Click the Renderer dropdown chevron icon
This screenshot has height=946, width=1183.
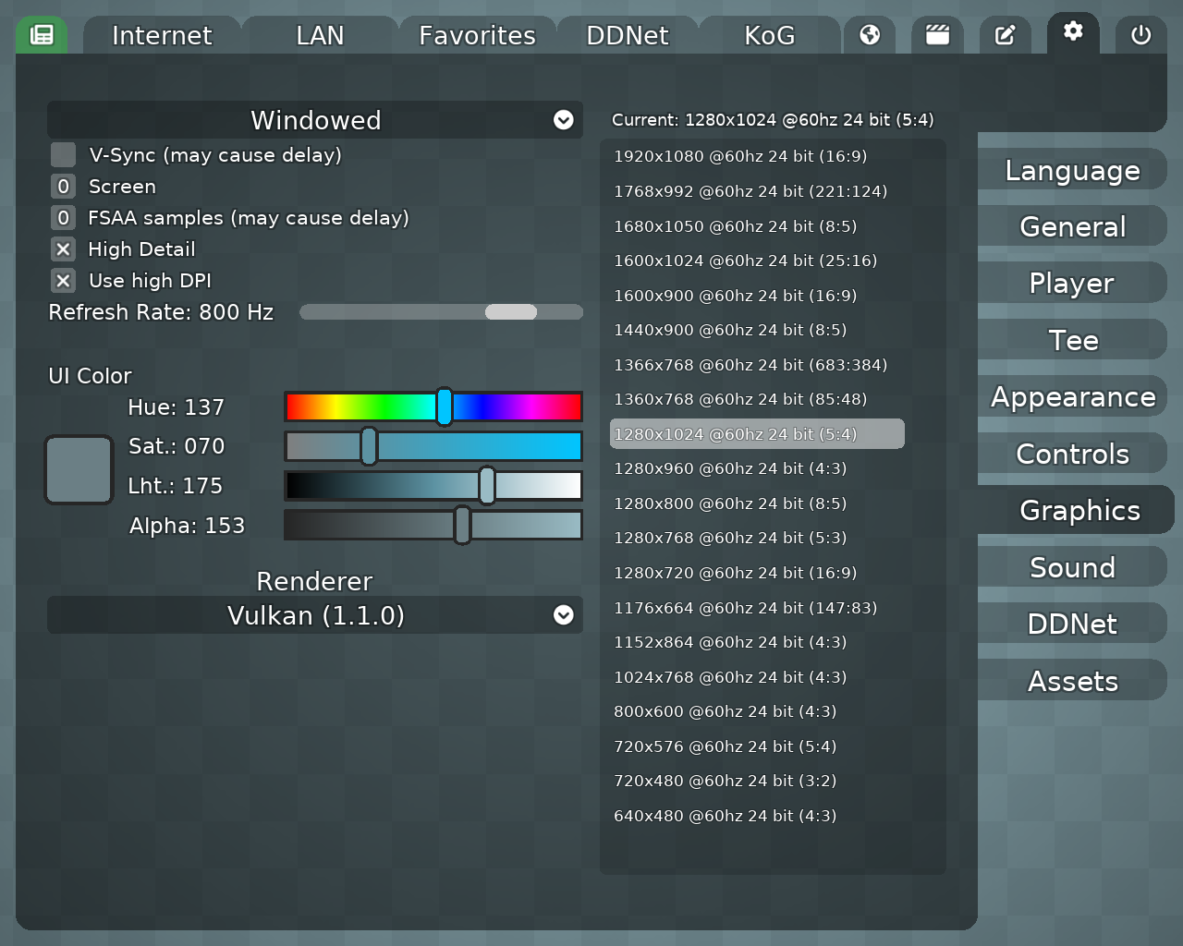563,615
